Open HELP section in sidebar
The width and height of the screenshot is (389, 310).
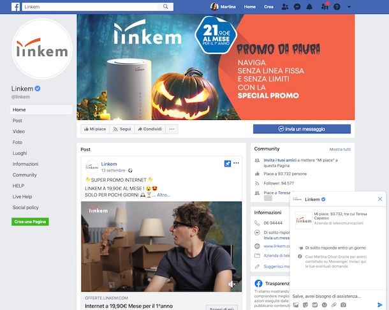tap(18, 186)
